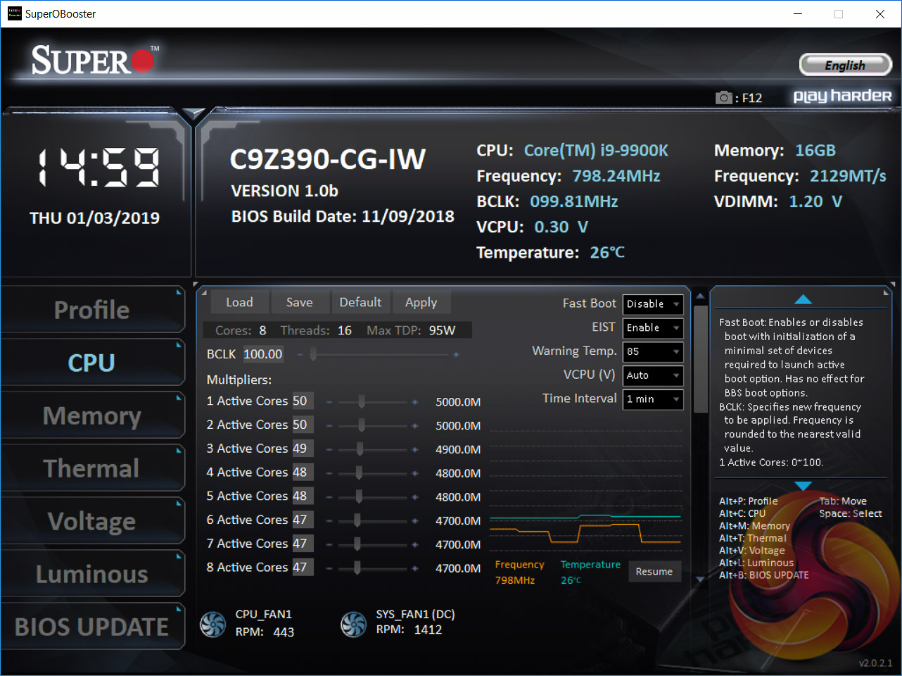Open the Fast Boot dropdown
The width and height of the screenshot is (902, 676).
tap(653, 304)
